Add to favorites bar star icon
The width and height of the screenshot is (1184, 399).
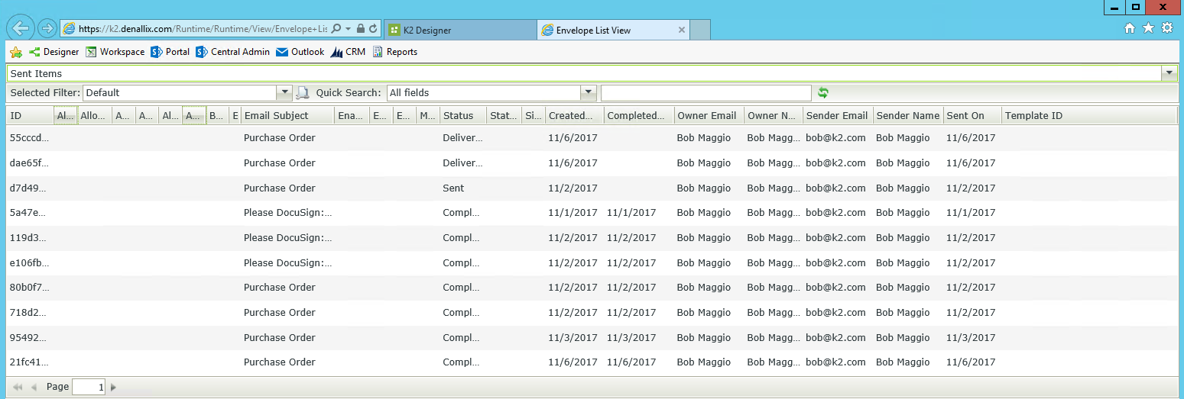16,52
